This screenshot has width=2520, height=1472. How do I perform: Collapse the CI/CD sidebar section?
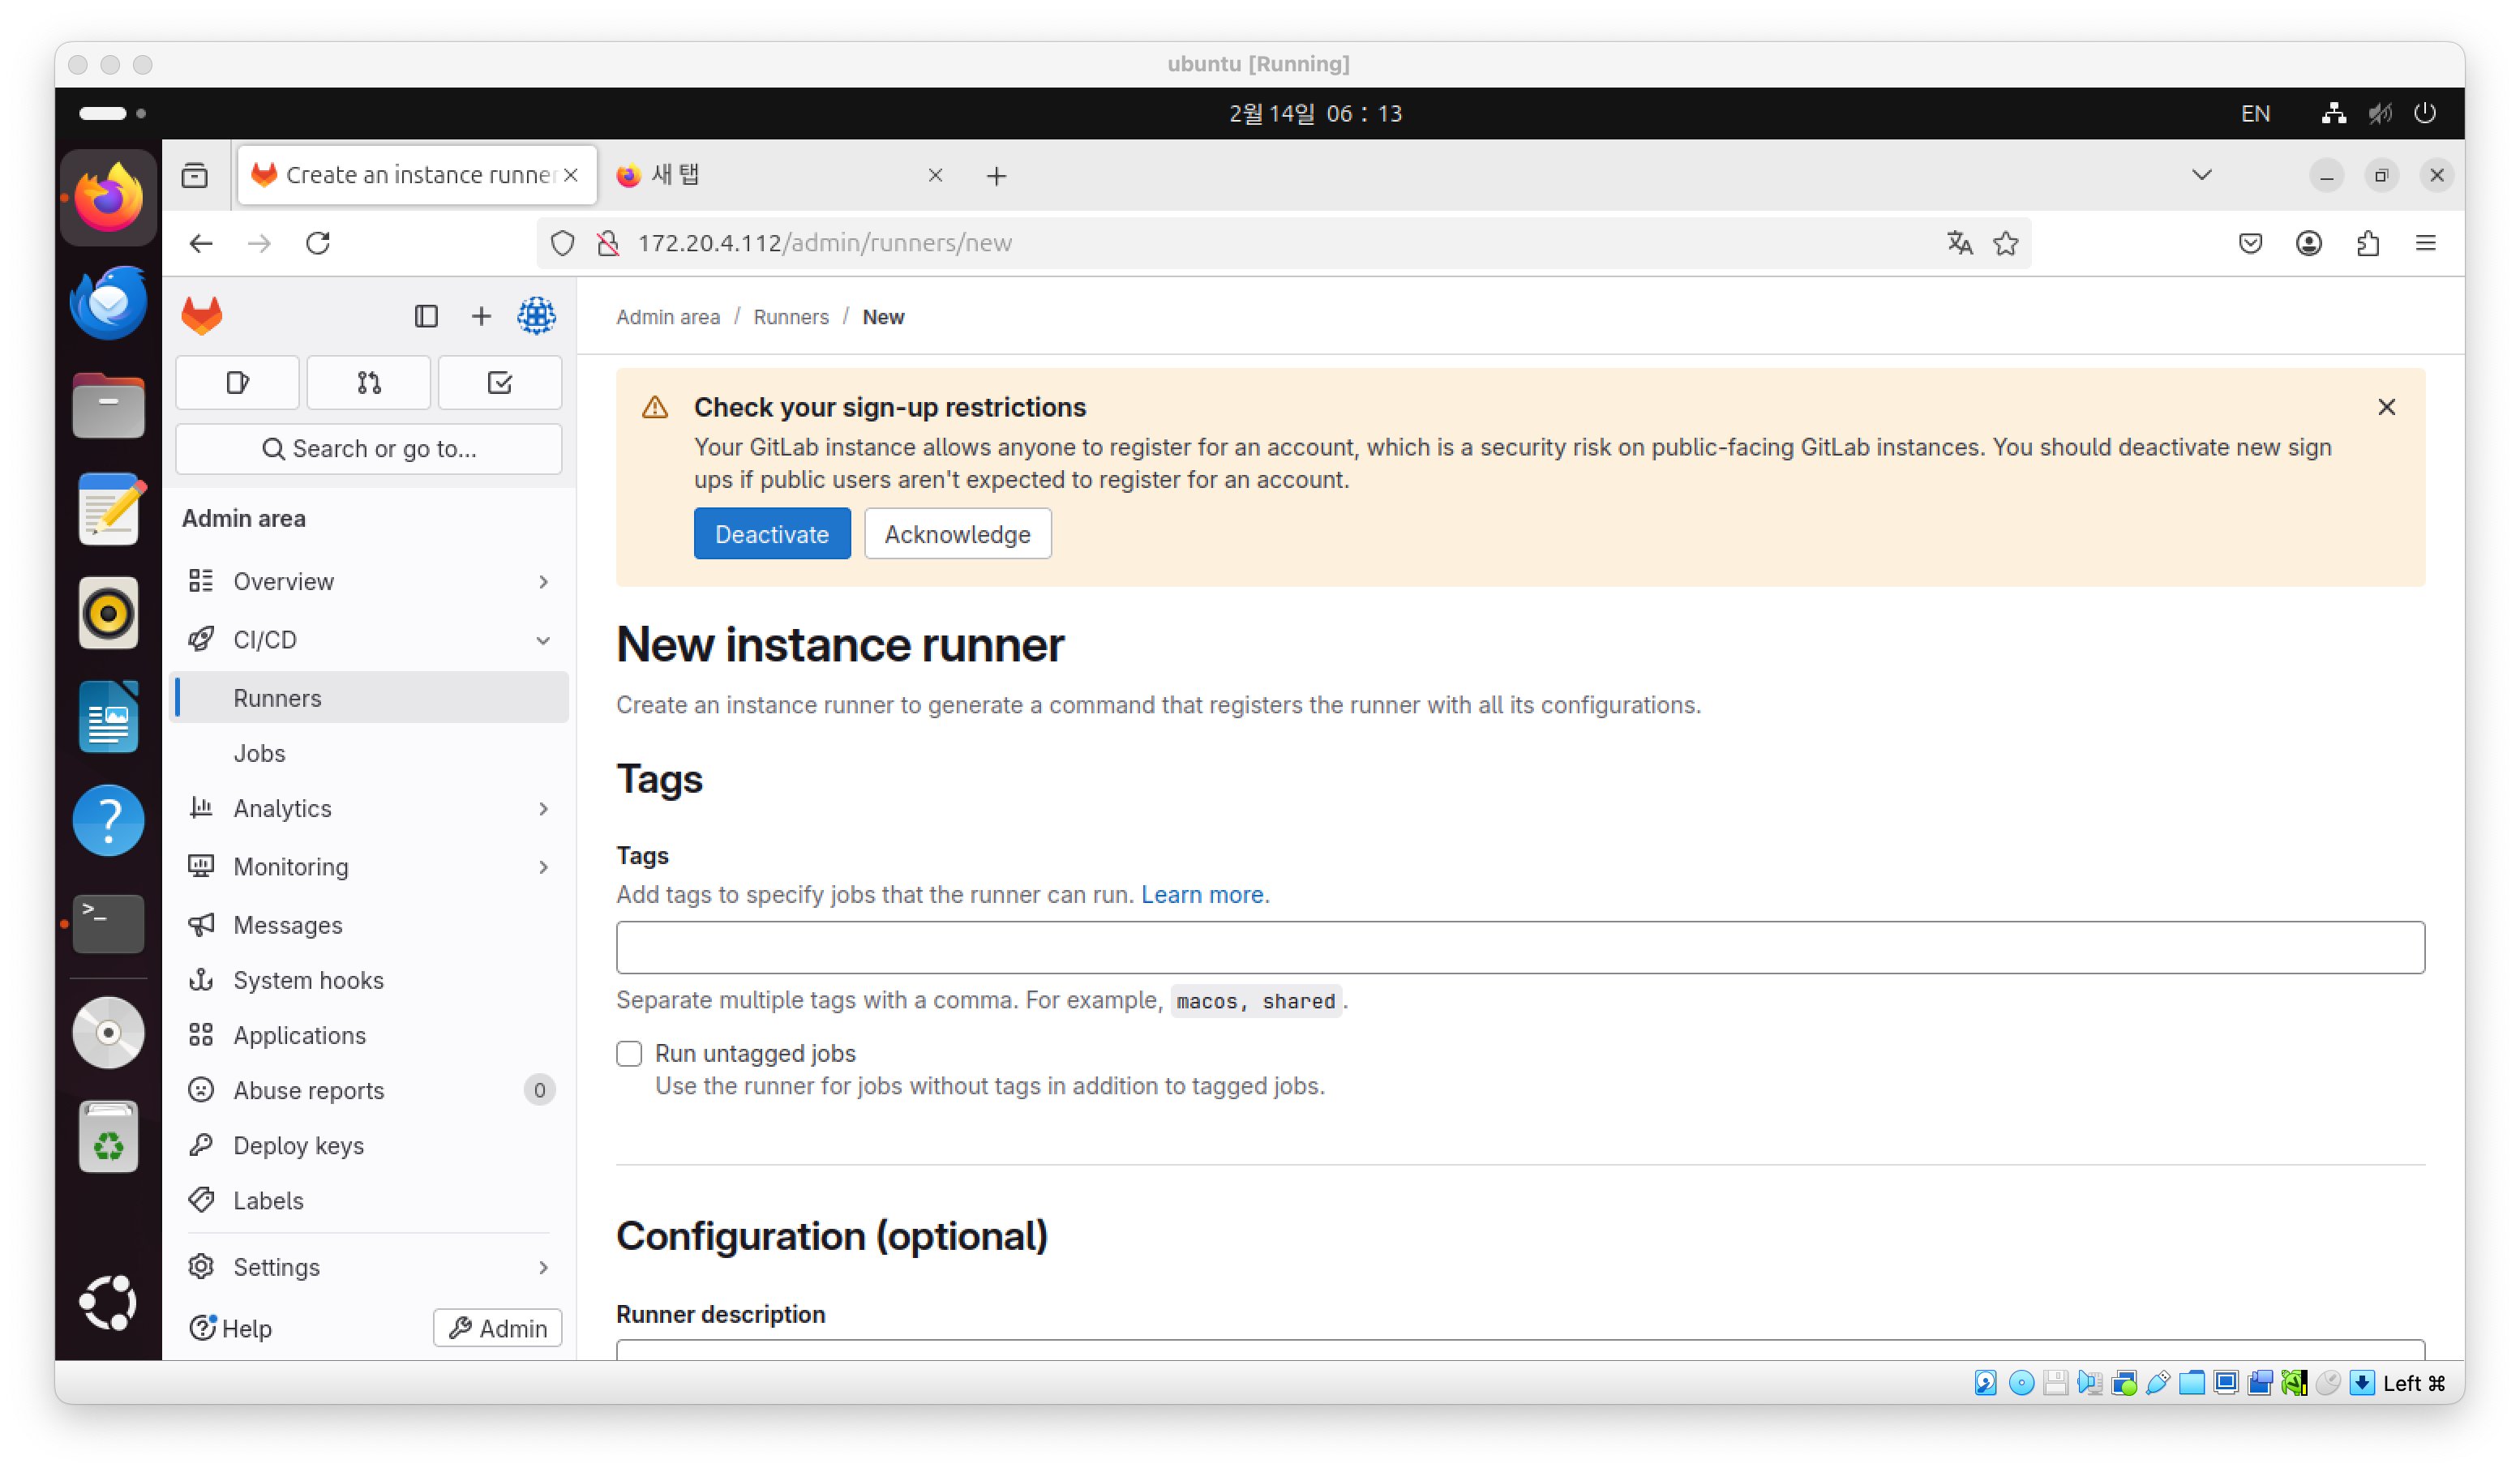click(x=369, y=640)
